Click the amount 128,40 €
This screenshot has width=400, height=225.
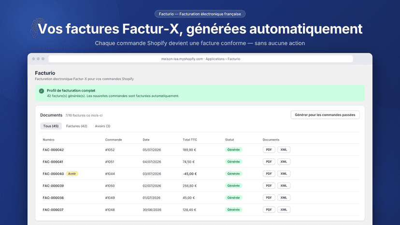click(x=189, y=210)
